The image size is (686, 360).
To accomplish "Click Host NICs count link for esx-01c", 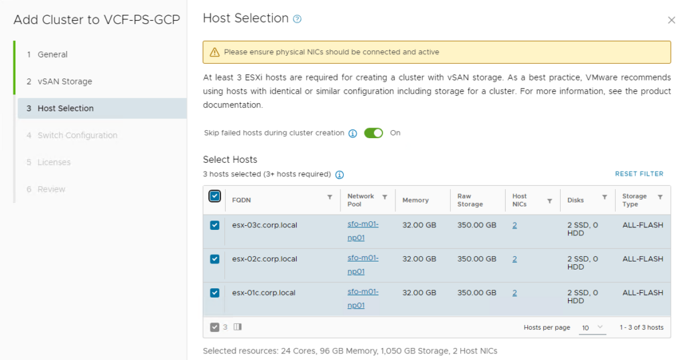I will (x=514, y=292).
